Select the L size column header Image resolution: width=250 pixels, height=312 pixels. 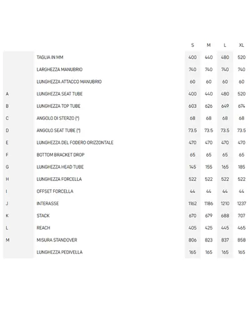click(x=225, y=45)
